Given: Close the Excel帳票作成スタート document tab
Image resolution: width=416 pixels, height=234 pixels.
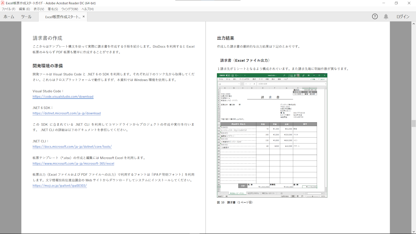Looking at the screenshot, I should pos(83,16).
